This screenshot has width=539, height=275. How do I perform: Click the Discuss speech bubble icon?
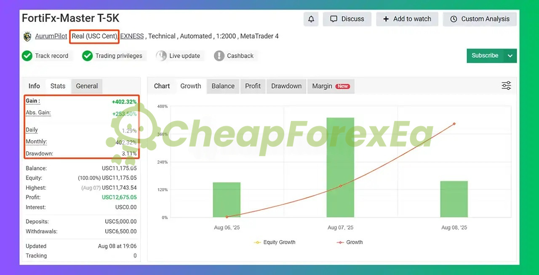click(334, 19)
